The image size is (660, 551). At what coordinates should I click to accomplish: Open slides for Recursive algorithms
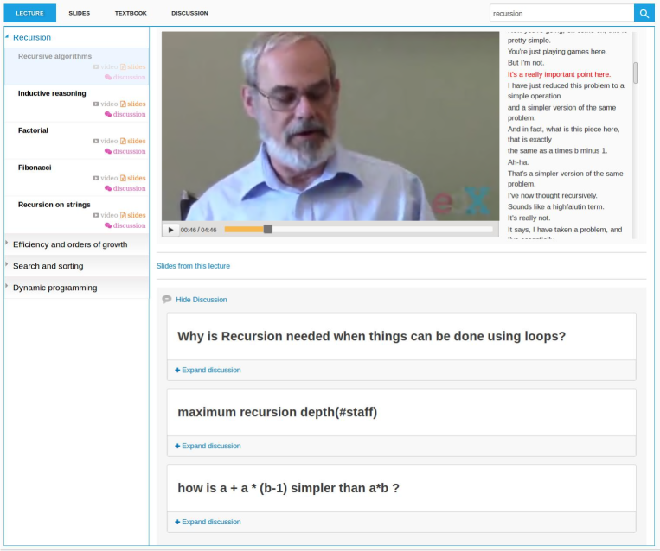(x=133, y=66)
